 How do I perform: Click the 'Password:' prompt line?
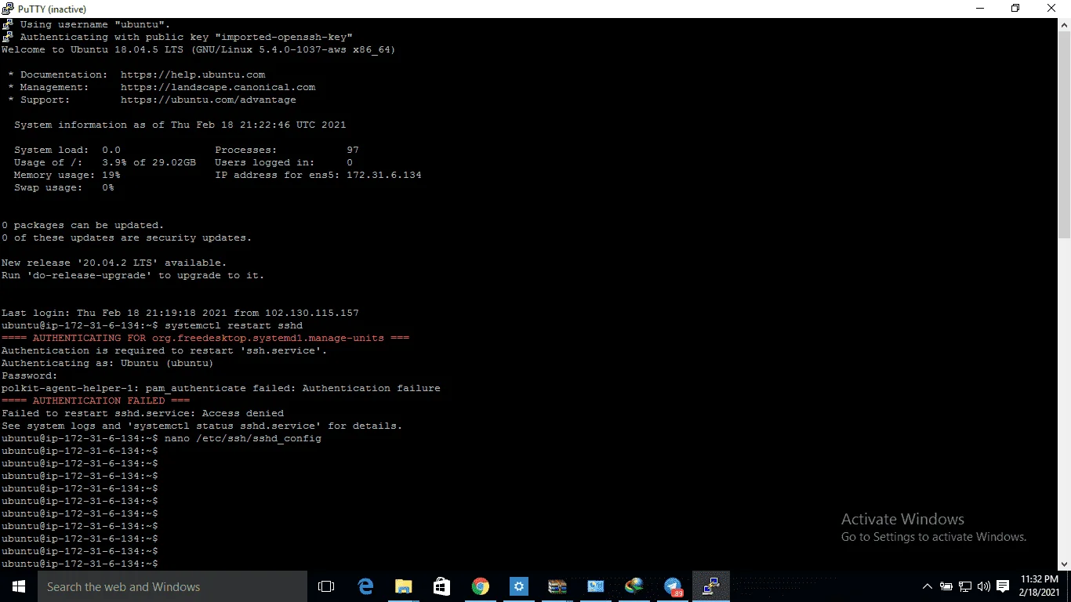(30, 375)
